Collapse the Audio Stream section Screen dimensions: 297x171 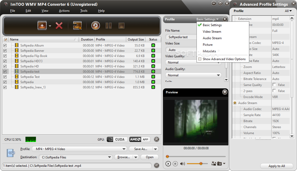[235, 103]
